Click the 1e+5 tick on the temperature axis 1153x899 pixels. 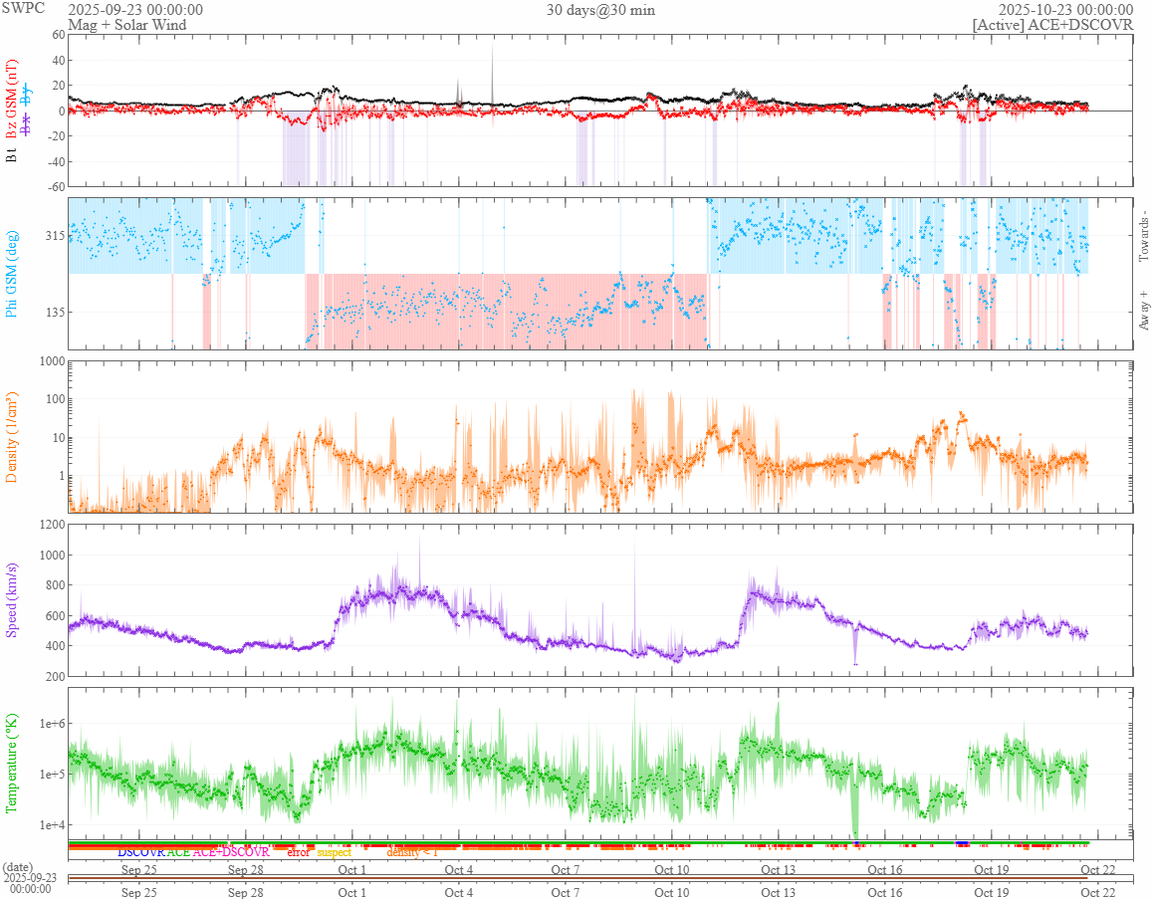pos(52,774)
